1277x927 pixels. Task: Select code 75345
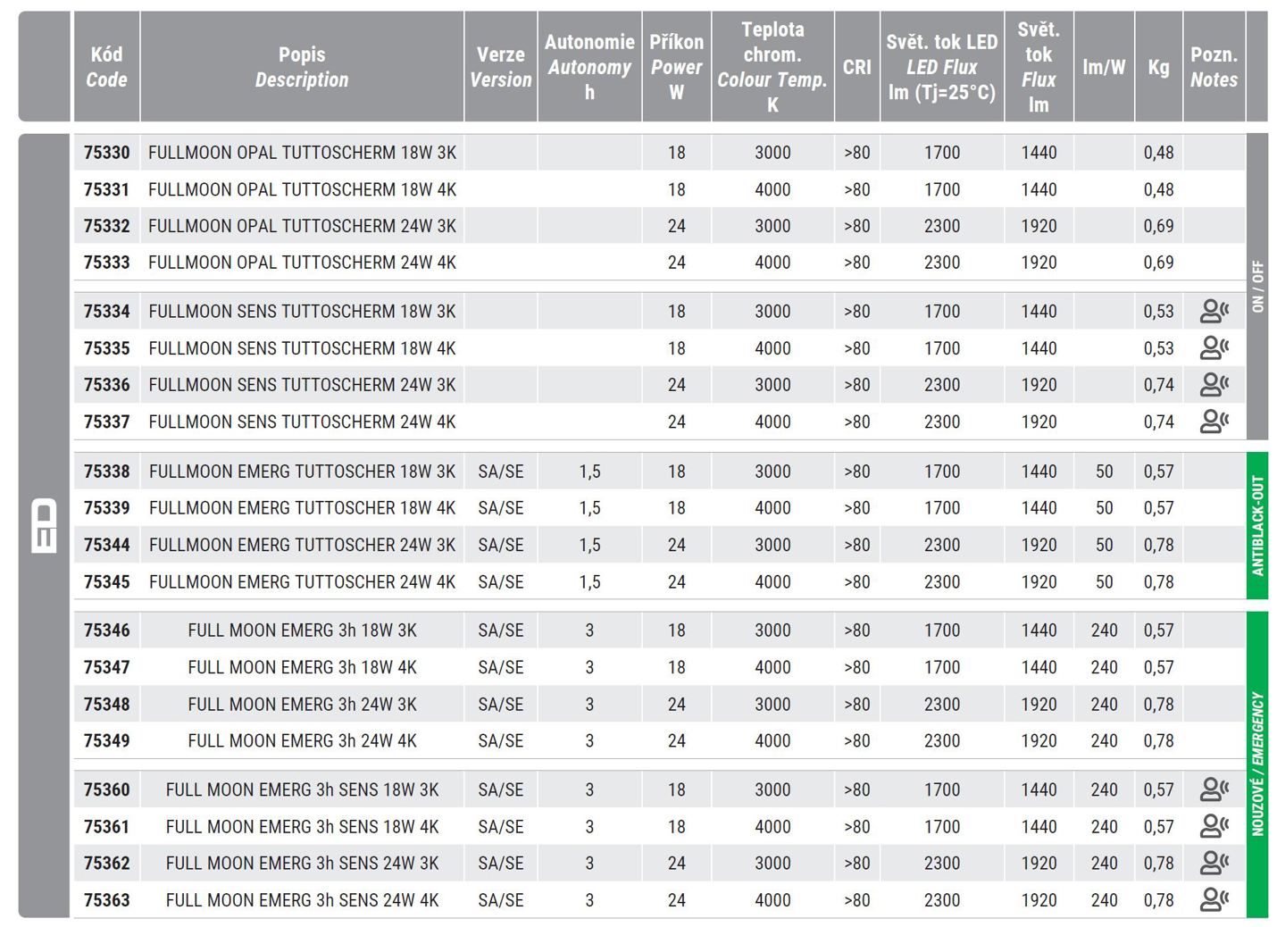point(107,581)
